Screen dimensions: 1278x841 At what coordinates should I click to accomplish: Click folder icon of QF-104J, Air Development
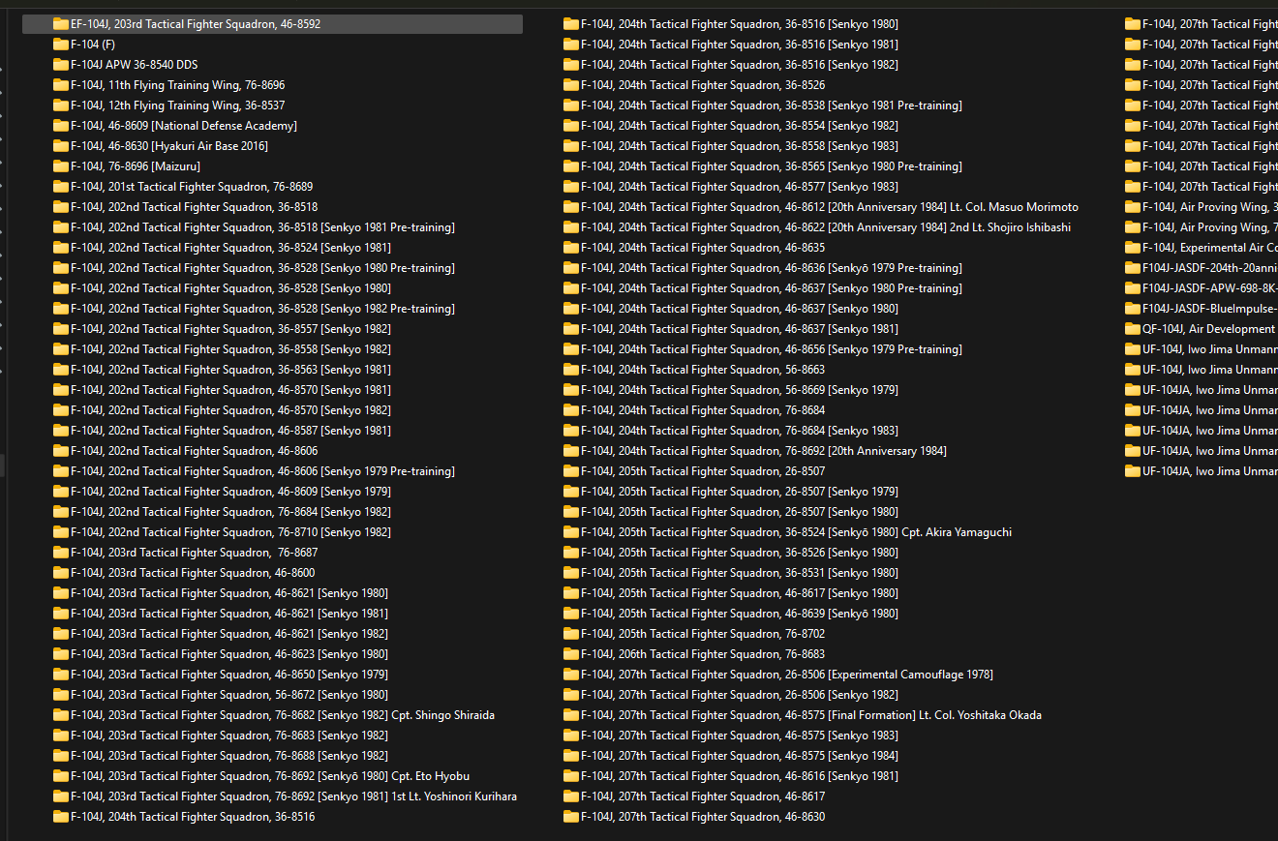[1133, 329]
